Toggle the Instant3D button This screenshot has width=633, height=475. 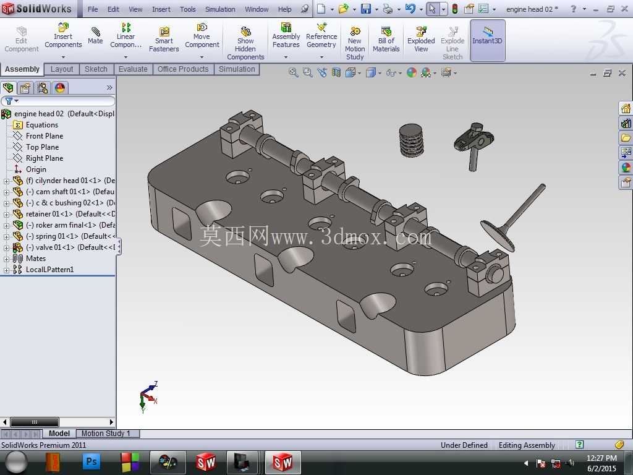[487, 40]
